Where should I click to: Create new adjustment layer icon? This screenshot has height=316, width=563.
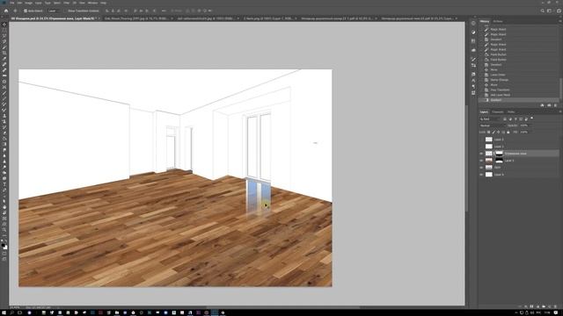[x=537, y=306]
